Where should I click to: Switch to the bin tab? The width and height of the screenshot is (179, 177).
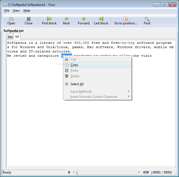click(10, 37)
